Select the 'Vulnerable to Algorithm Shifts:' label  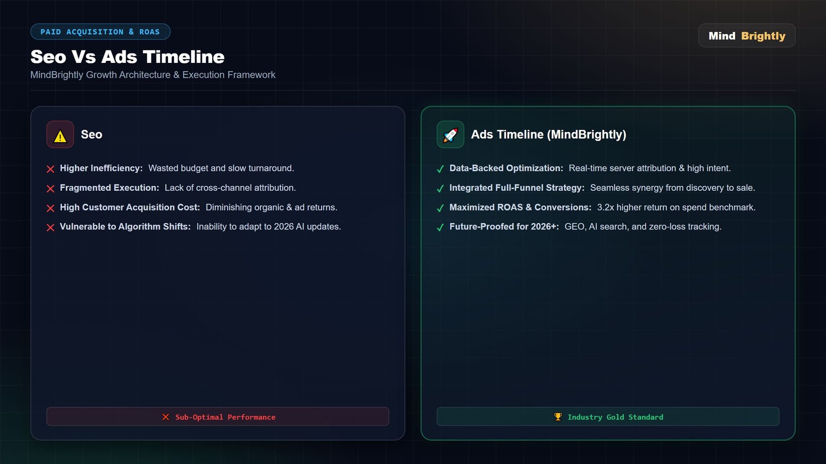(x=125, y=226)
